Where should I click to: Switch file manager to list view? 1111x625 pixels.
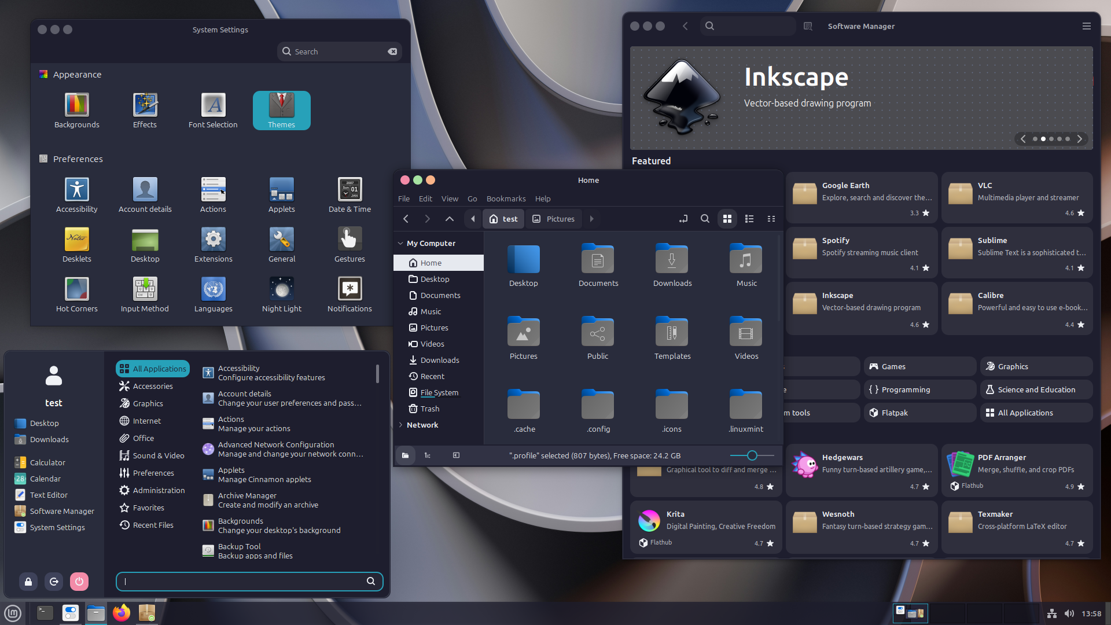749,219
